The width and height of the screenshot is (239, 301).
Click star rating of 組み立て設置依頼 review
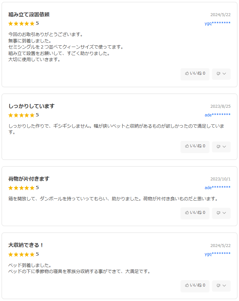click(x=21, y=23)
